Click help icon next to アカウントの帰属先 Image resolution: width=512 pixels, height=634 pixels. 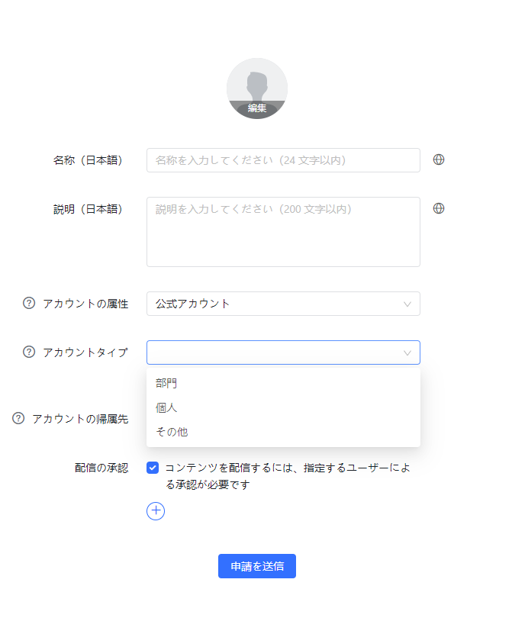click(18, 418)
